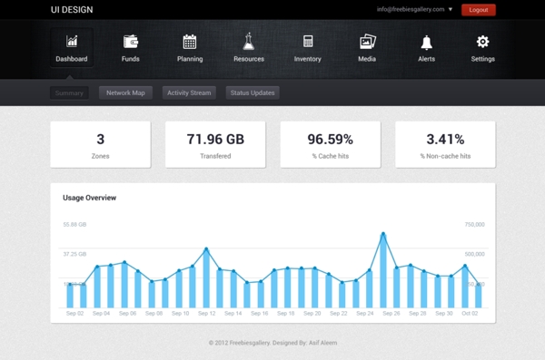Select the Sep 12 peak data point
The width and height of the screenshot is (545, 360).
tap(206, 248)
